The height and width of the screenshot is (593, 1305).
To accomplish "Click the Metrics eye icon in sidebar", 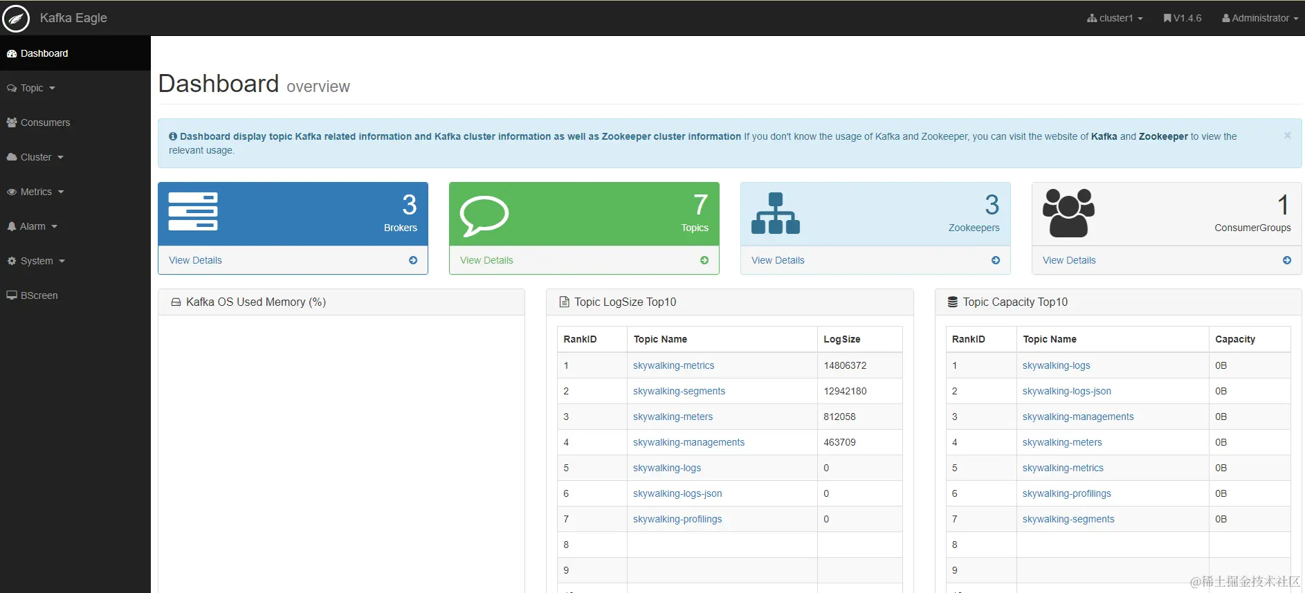I will [x=12, y=192].
